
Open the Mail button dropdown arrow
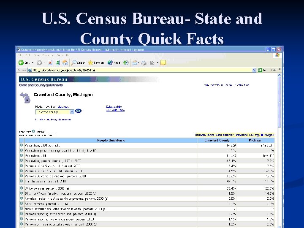coord(138,62)
